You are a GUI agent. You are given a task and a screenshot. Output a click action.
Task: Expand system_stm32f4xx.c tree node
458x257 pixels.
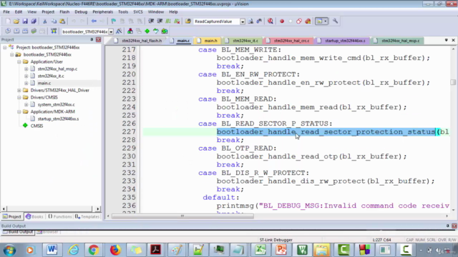(x=26, y=105)
